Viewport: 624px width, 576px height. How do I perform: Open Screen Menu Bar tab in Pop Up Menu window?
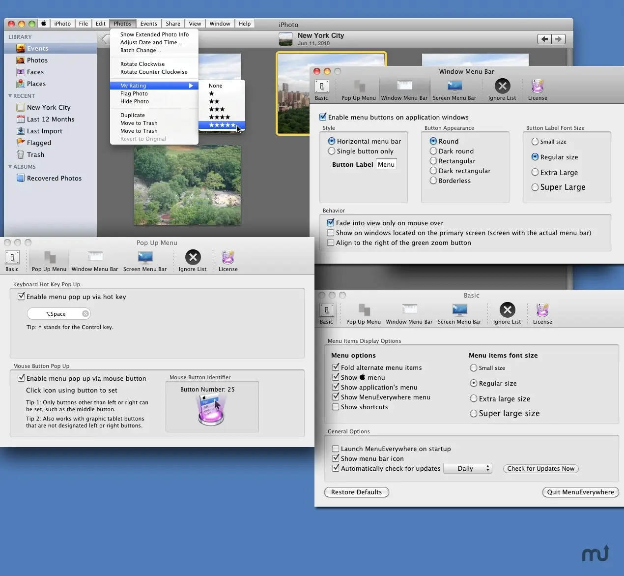tap(145, 261)
